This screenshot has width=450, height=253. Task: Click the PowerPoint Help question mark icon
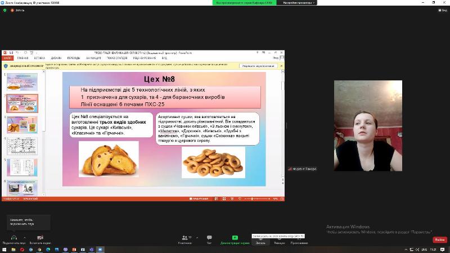(257, 53)
